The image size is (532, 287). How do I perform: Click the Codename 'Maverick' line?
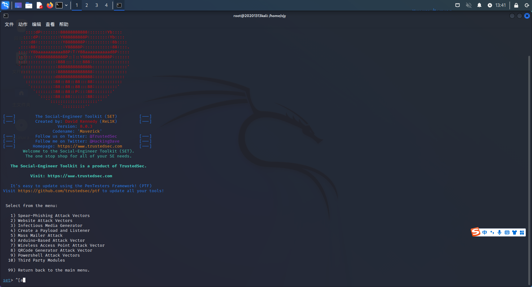(77, 131)
